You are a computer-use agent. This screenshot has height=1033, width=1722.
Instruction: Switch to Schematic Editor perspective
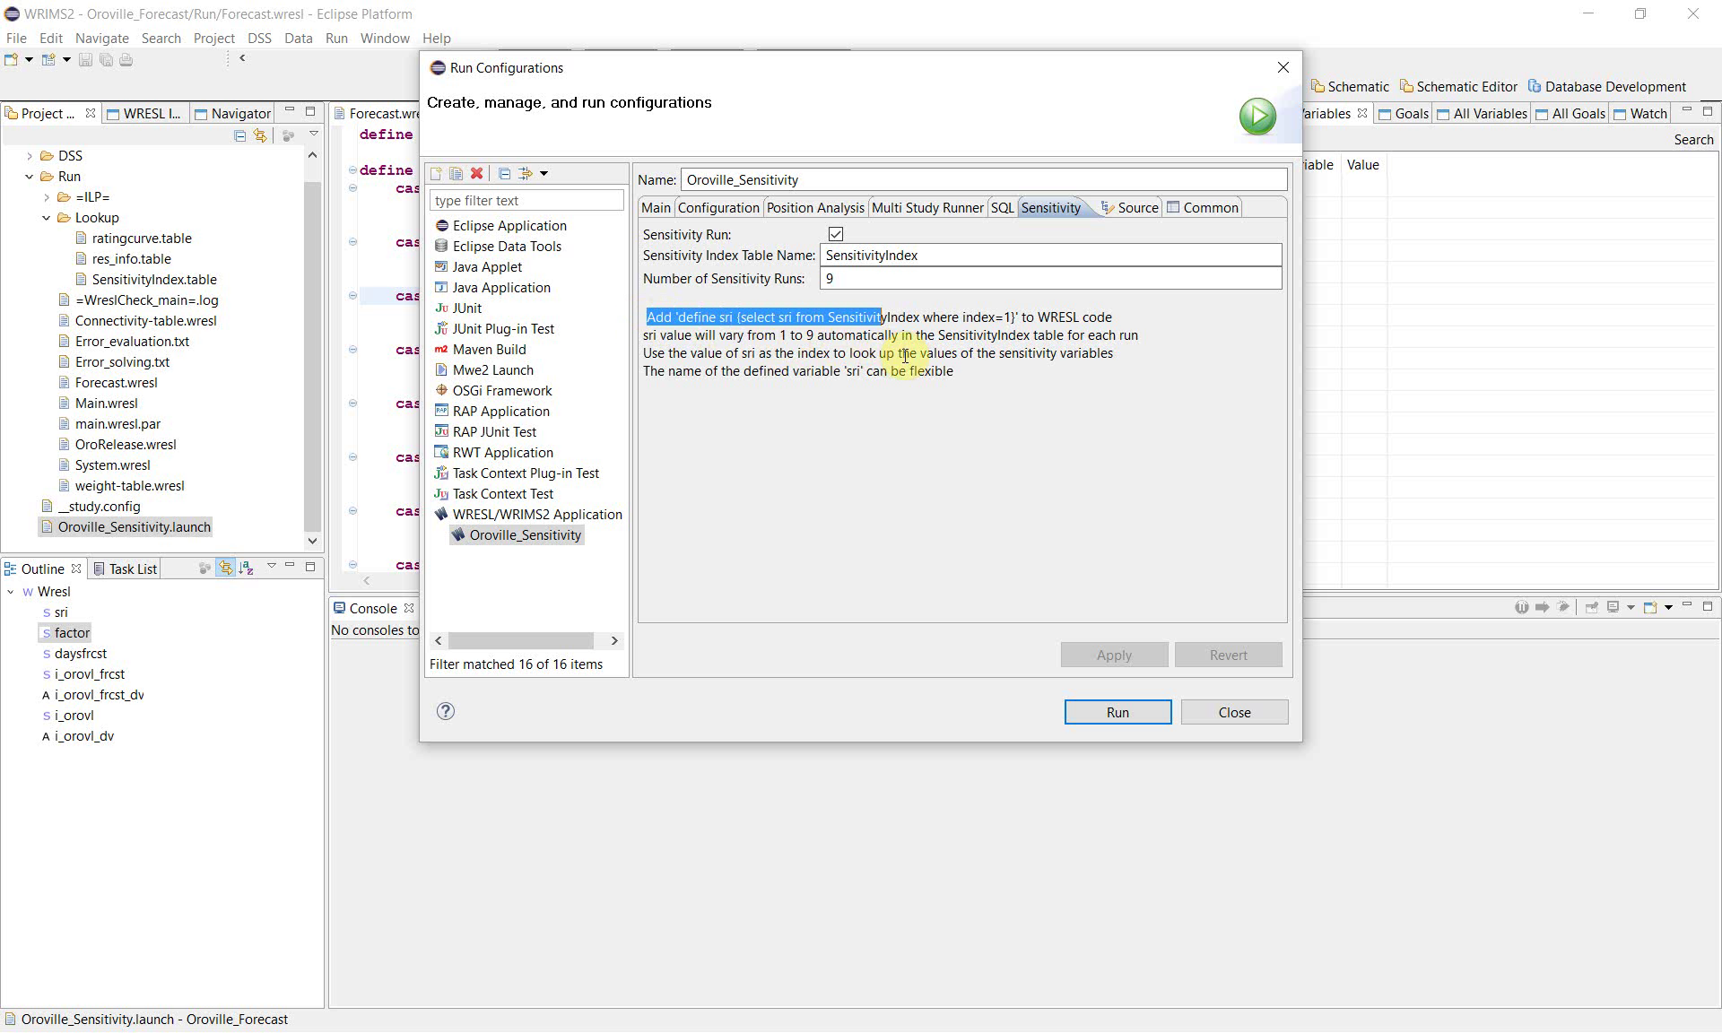click(1458, 87)
